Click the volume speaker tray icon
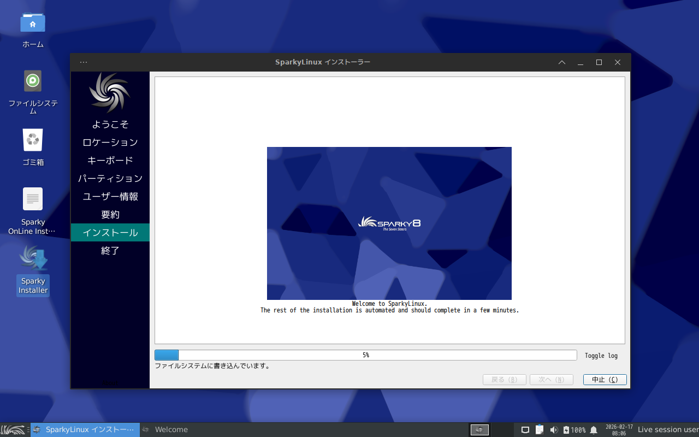 554,430
